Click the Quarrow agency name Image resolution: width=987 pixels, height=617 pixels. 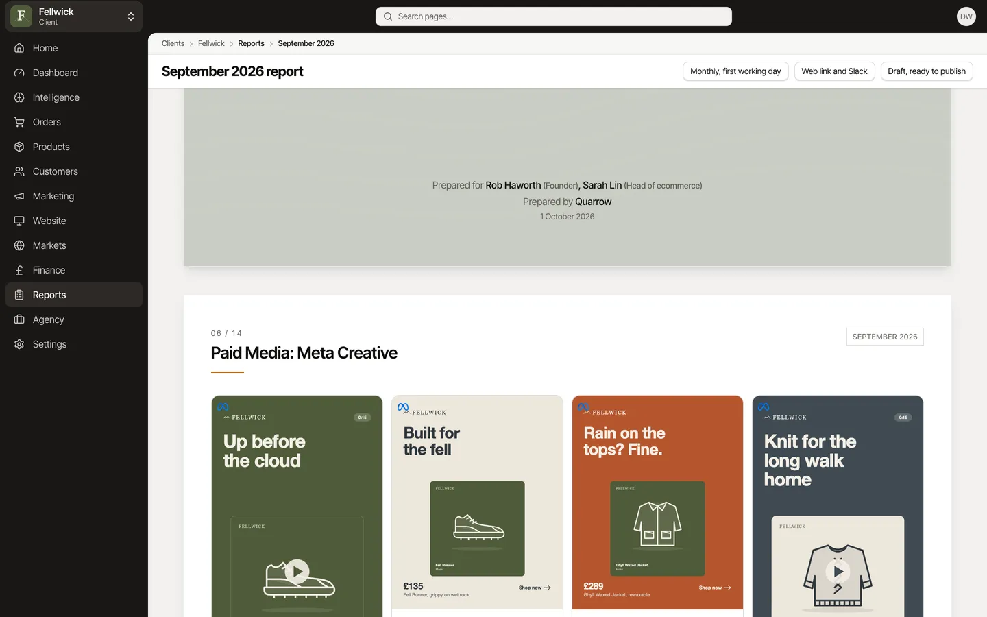(594, 202)
